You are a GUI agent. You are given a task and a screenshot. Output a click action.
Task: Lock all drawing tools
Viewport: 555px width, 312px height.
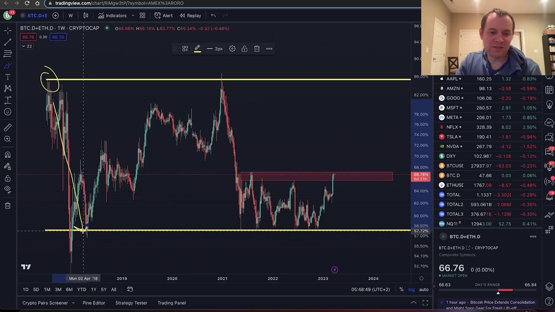(x=7, y=178)
